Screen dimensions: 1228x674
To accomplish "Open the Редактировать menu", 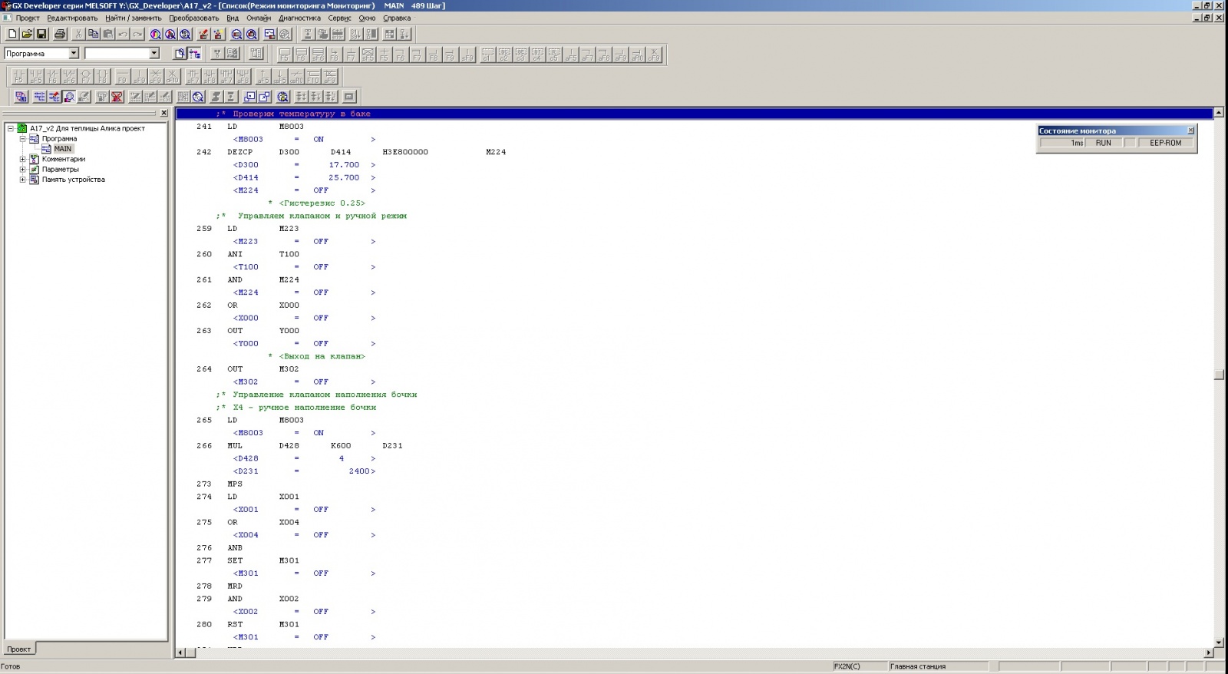I will pos(72,18).
